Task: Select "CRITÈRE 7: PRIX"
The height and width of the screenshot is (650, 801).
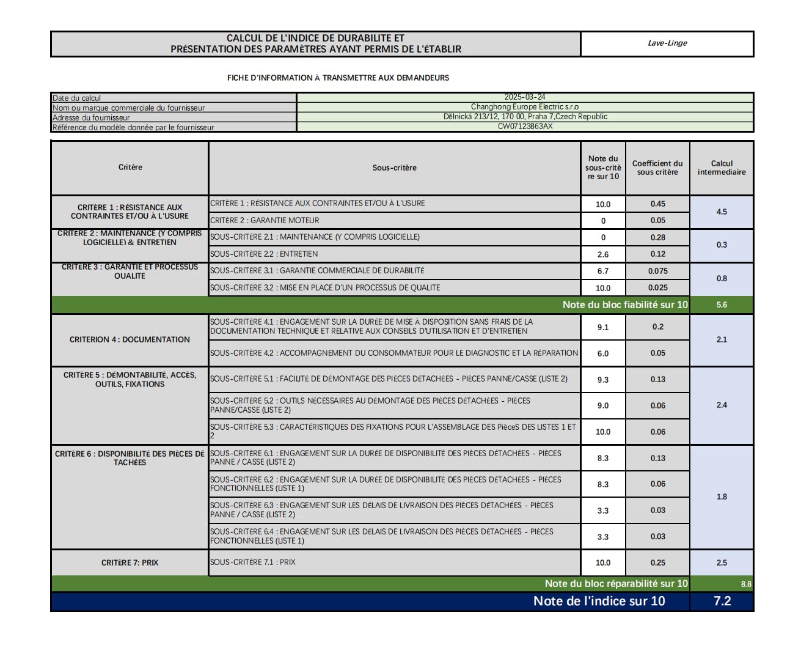Action: [x=130, y=563]
